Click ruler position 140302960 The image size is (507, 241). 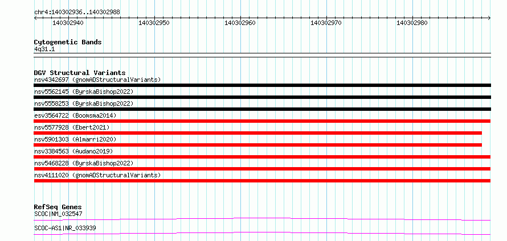pos(240,23)
